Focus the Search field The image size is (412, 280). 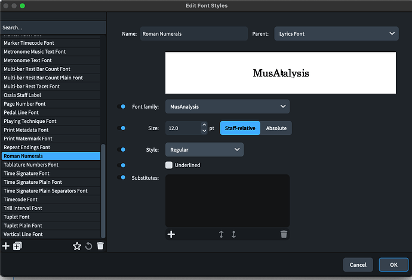[x=53, y=27]
